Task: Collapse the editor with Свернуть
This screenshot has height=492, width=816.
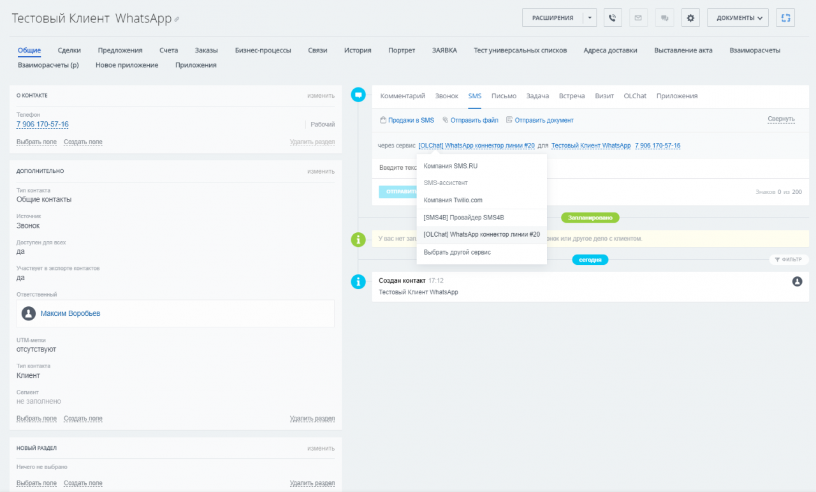Action: [x=781, y=119]
